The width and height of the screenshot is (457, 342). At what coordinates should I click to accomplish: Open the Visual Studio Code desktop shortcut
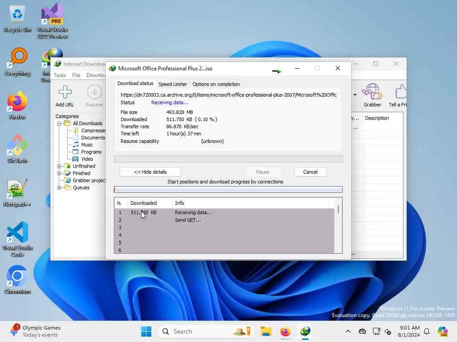point(17,239)
